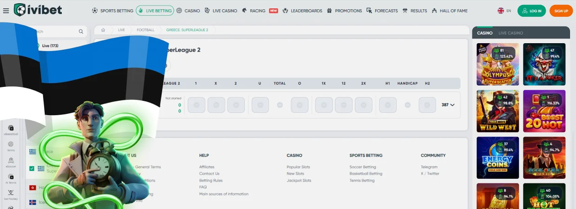Click the Sign Up button
The height and width of the screenshot is (209, 576).
tap(561, 11)
